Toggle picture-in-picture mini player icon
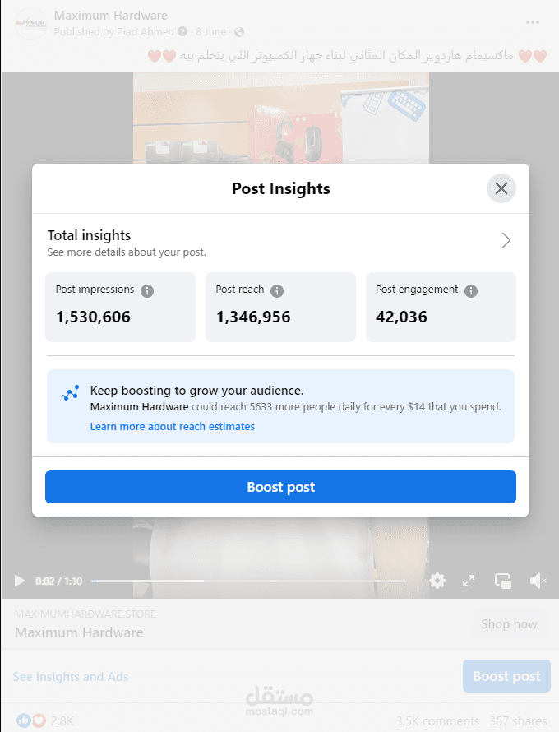 click(503, 581)
